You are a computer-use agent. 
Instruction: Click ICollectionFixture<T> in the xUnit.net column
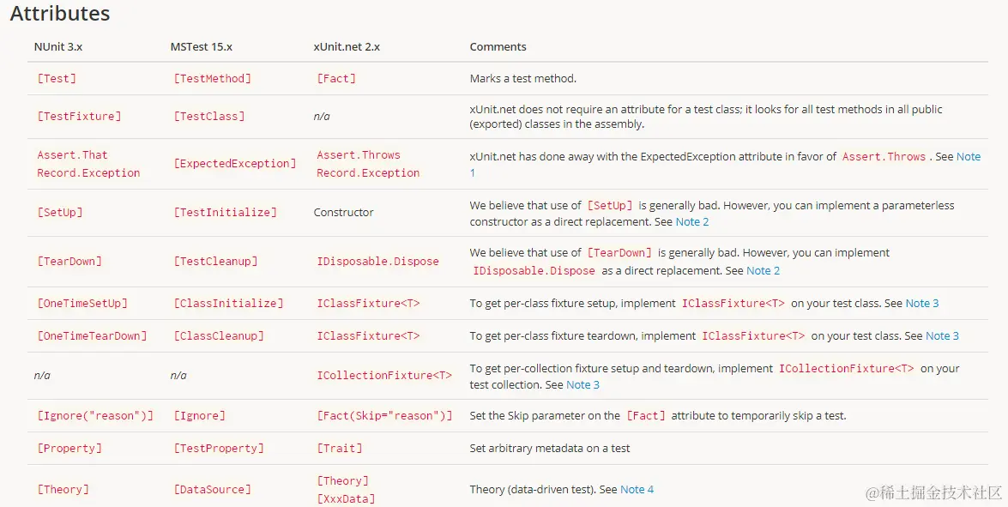[384, 375]
